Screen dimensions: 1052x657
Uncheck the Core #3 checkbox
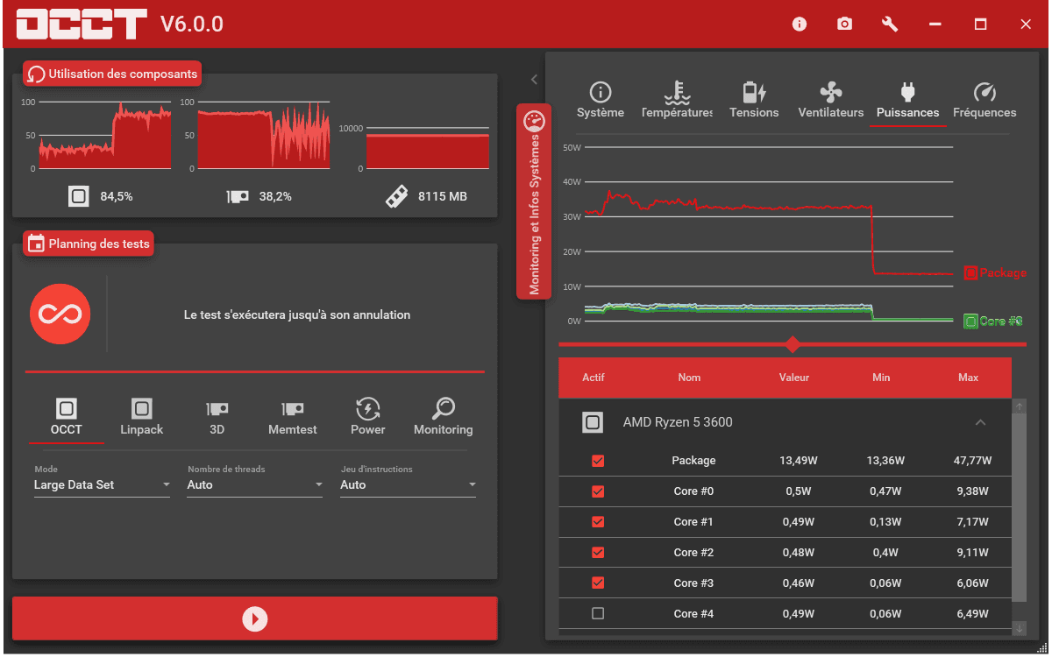[x=598, y=583]
